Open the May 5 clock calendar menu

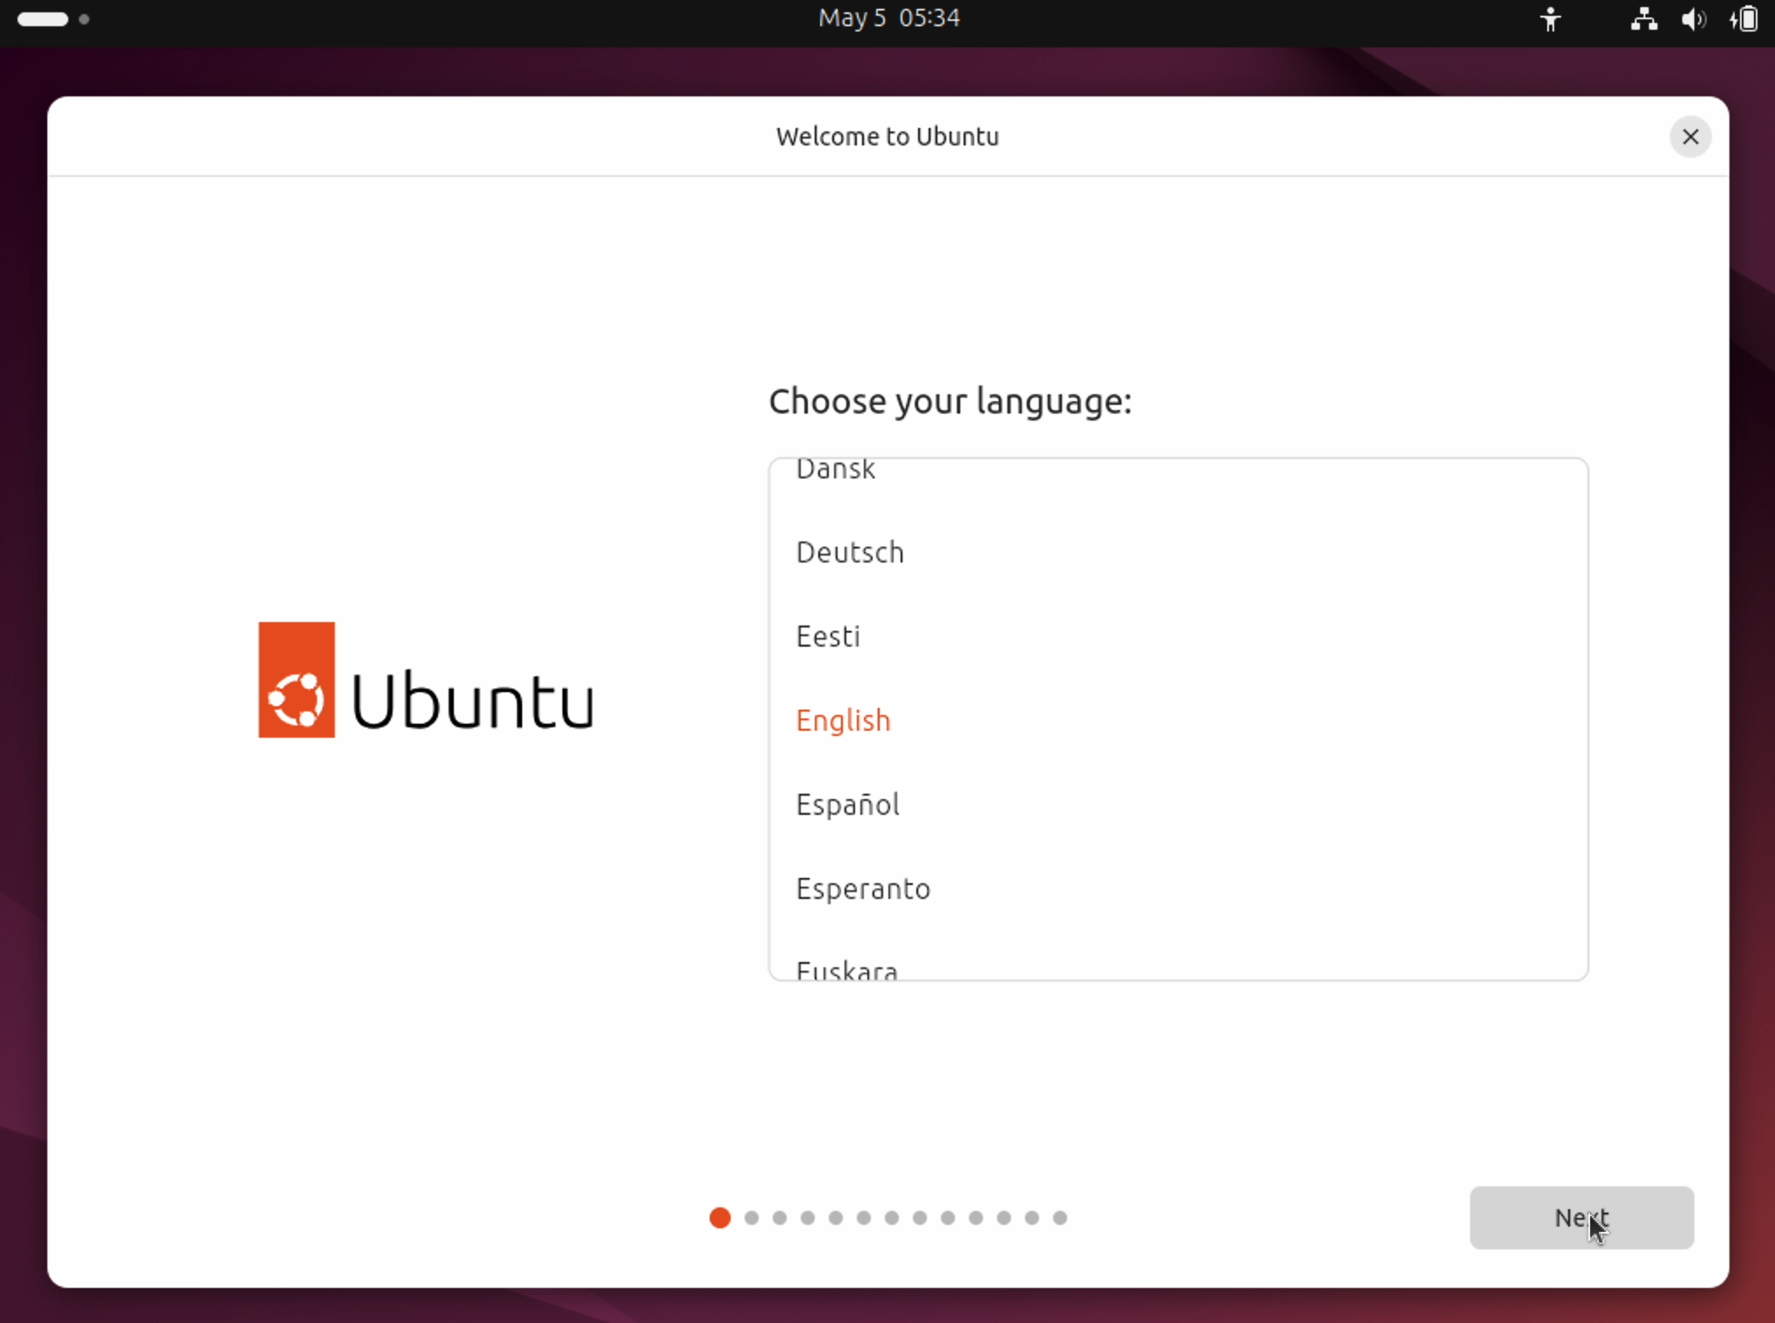click(x=888, y=18)
